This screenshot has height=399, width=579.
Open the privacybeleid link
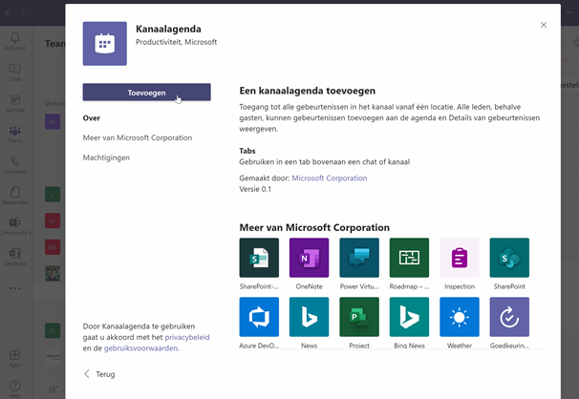tap(187, 337)
